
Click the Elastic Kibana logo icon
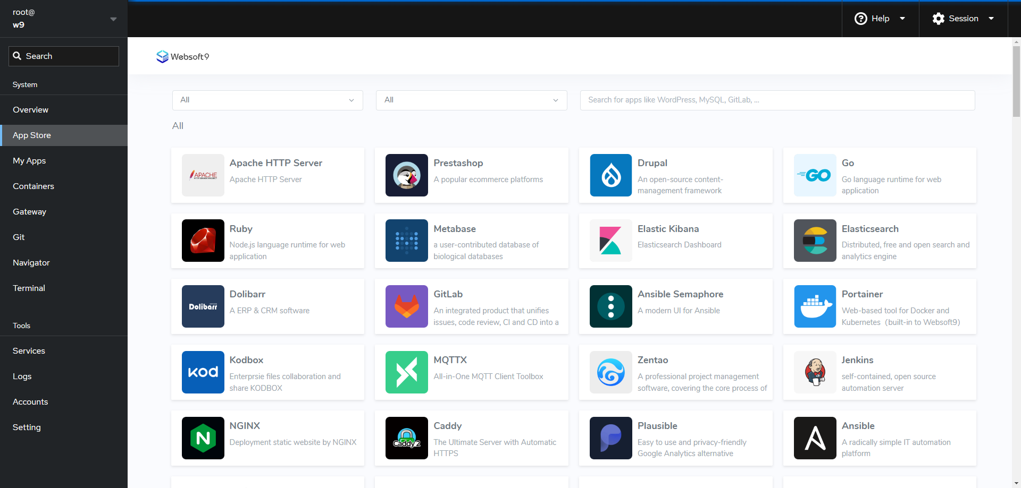click(611, 241)
